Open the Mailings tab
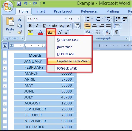 tap(113, 11)
